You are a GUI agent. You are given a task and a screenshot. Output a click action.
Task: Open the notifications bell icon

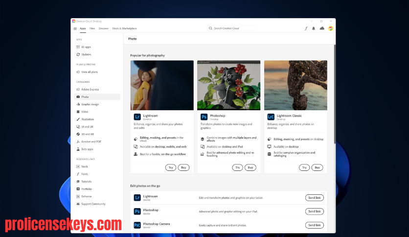[314, 28]
